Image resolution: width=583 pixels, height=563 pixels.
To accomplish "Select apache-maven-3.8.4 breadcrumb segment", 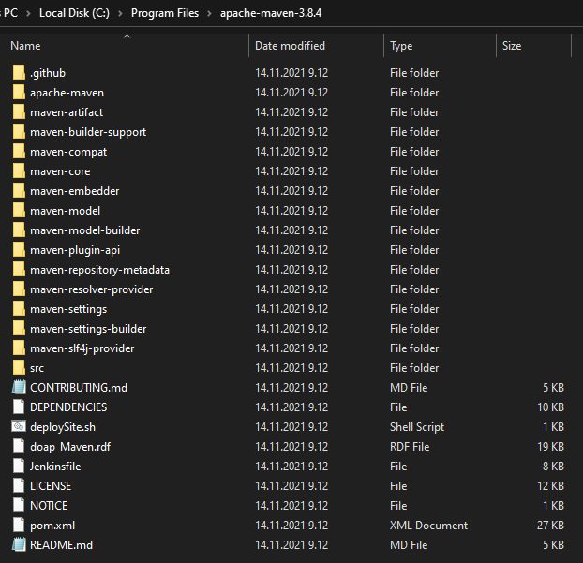I will click(271, 13).
